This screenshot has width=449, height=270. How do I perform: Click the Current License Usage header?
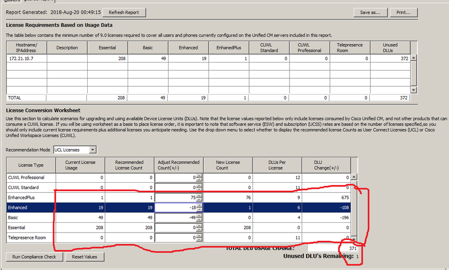pyautogui.click(x=80, y=165)
